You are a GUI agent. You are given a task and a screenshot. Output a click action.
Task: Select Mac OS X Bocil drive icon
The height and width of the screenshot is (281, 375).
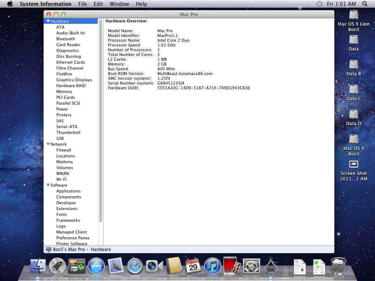pos(353,145)
